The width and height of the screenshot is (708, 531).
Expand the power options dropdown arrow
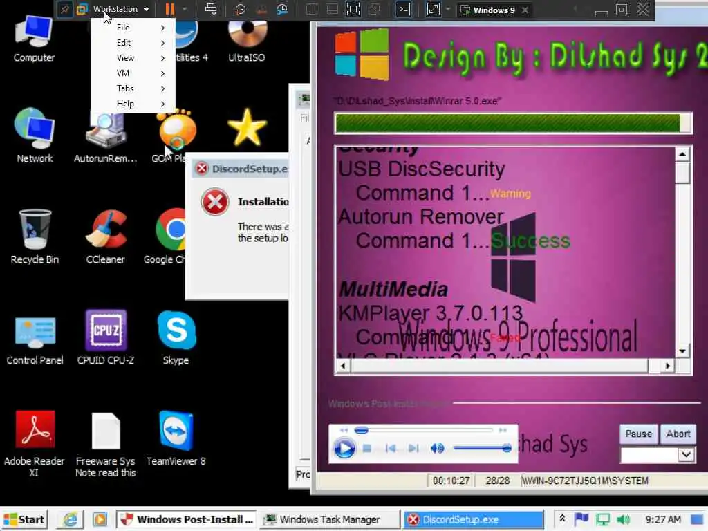click(x=184, y=9)
